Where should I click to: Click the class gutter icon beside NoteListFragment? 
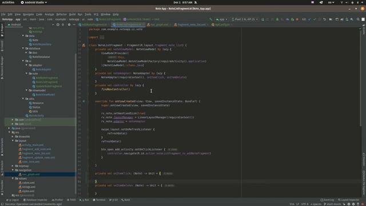click(x=84, y=45)
